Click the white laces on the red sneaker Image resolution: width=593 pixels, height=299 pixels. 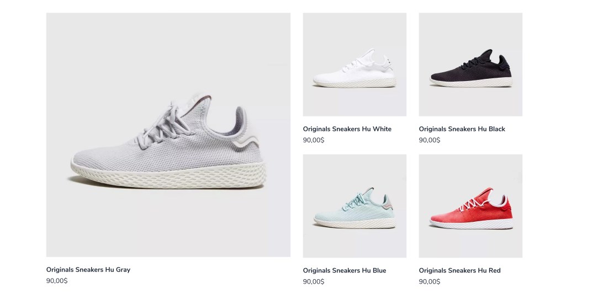[474, 205]
